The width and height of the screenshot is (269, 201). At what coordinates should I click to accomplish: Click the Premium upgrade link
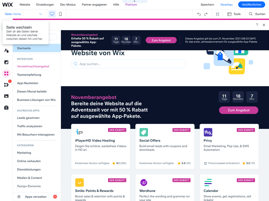[131, 5]
